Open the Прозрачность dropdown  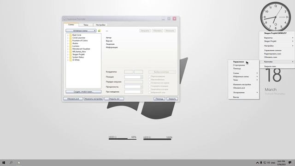click(134, 87)
